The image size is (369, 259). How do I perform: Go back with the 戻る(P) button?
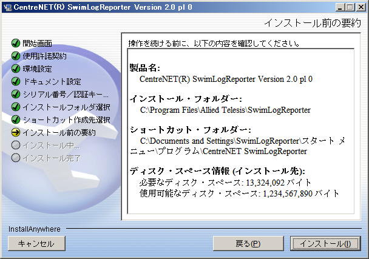[x=248, y=243]
